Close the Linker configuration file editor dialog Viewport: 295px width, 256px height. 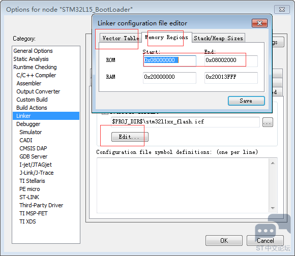click(x=259, y=23)
